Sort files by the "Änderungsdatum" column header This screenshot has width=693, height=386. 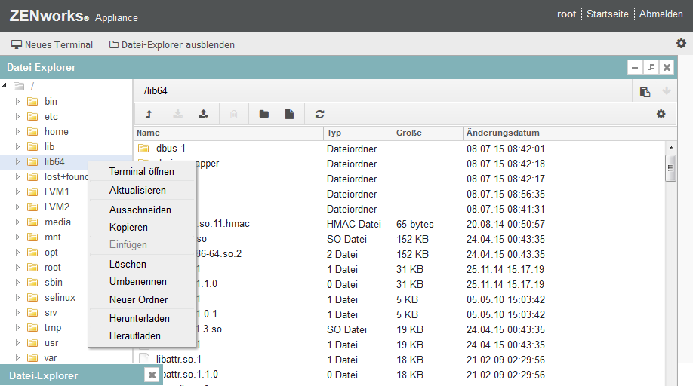(503, 133)
